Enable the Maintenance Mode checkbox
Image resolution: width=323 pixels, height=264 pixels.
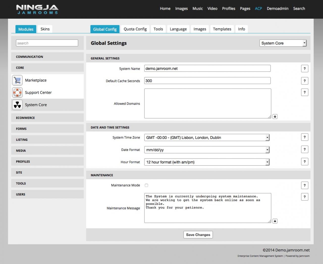tap(146, 186)
